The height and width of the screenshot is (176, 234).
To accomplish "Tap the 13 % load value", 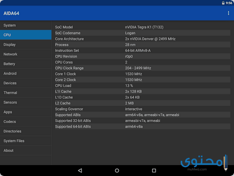I will point(129,85).
